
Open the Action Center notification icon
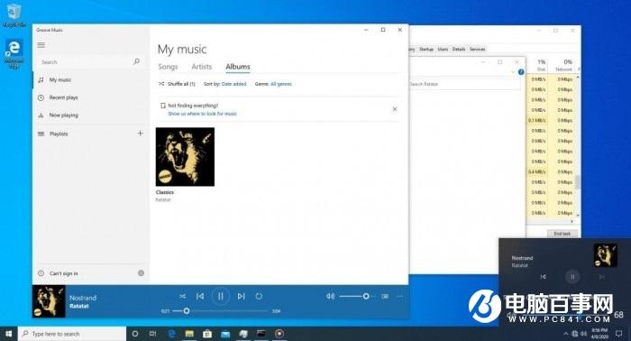pos(619,334)
